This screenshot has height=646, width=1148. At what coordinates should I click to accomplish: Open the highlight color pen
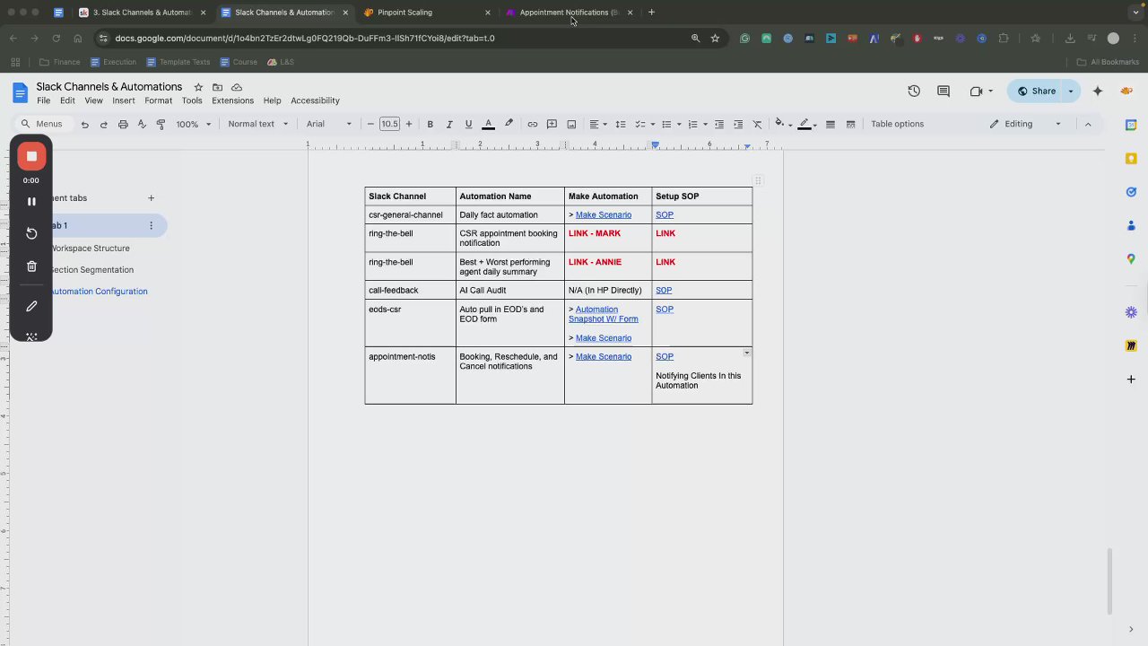pos(509,124)
